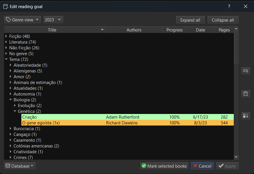Open the 2023 year dropdown

[53, 20]
